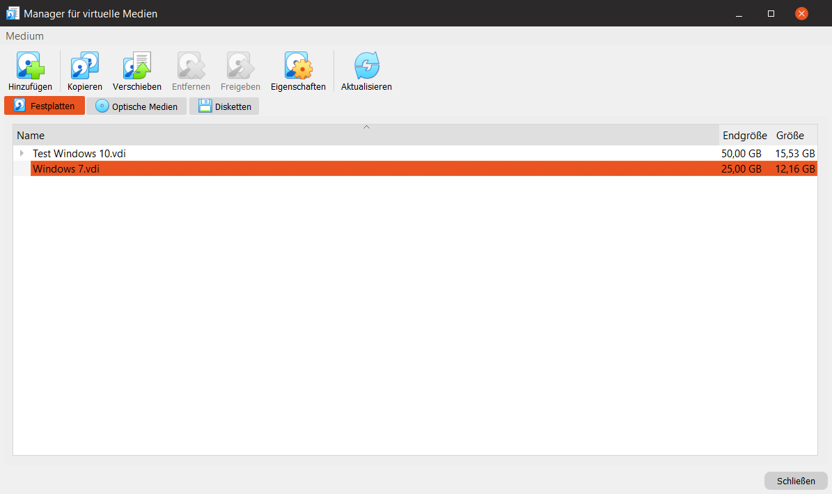This screenshot has width=832, height=494.
Task: Open Eigenschaften with the gear disk icon
Action: pos(298,65)
